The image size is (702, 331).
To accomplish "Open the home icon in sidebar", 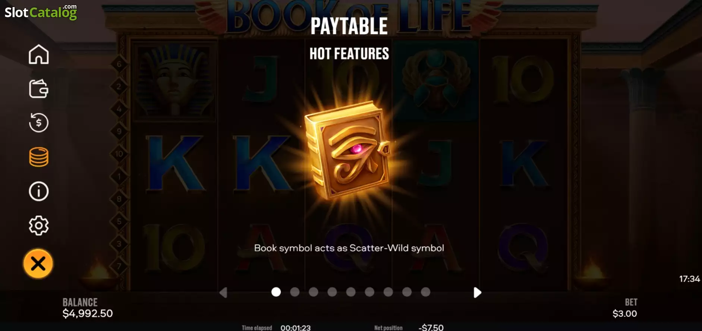I will pyautogui.click(x=39, y=54).
